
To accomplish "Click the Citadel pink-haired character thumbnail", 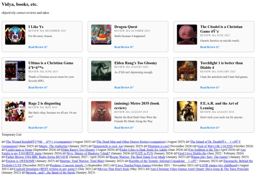I will (187, 35).
